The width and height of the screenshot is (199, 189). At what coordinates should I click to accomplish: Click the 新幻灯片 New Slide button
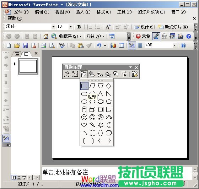point(173,27)
